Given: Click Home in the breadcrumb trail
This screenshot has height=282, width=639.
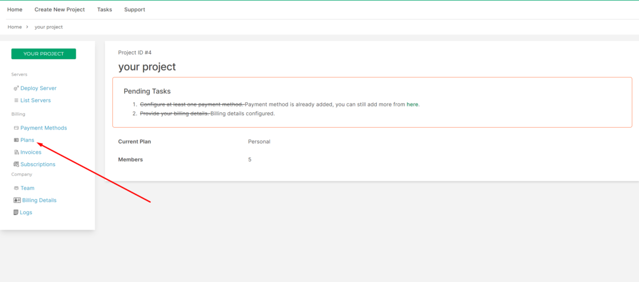Looking at the screenshot, I should [x=15, y=27].
